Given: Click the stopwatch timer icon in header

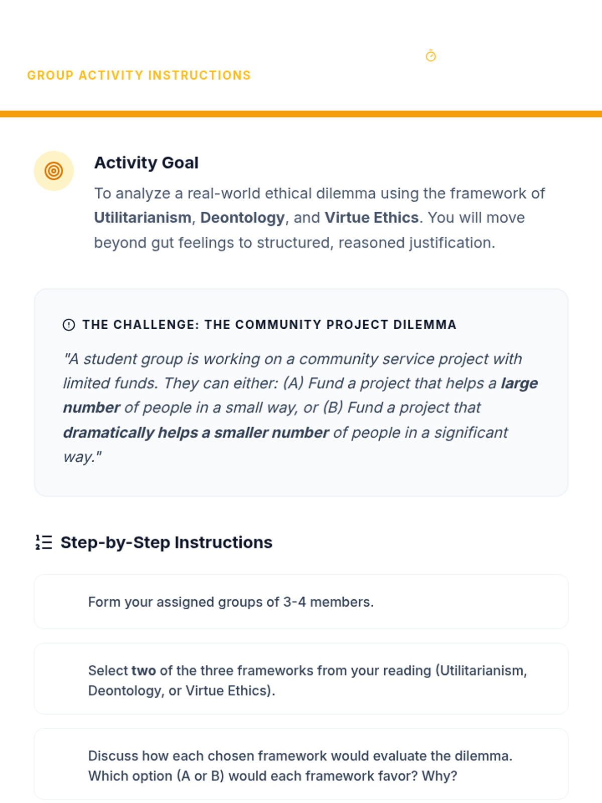Looking at the screenshot, I should pyautogui.click(x=430, y=56).
